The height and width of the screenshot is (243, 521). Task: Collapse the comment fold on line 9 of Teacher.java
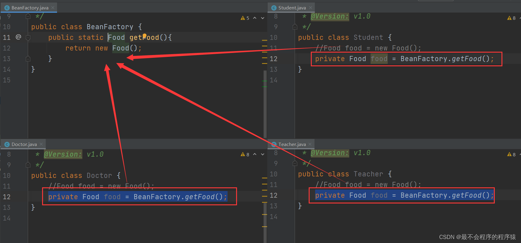295,163
